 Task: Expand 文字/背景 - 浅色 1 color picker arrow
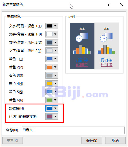[x=56, y=34]
